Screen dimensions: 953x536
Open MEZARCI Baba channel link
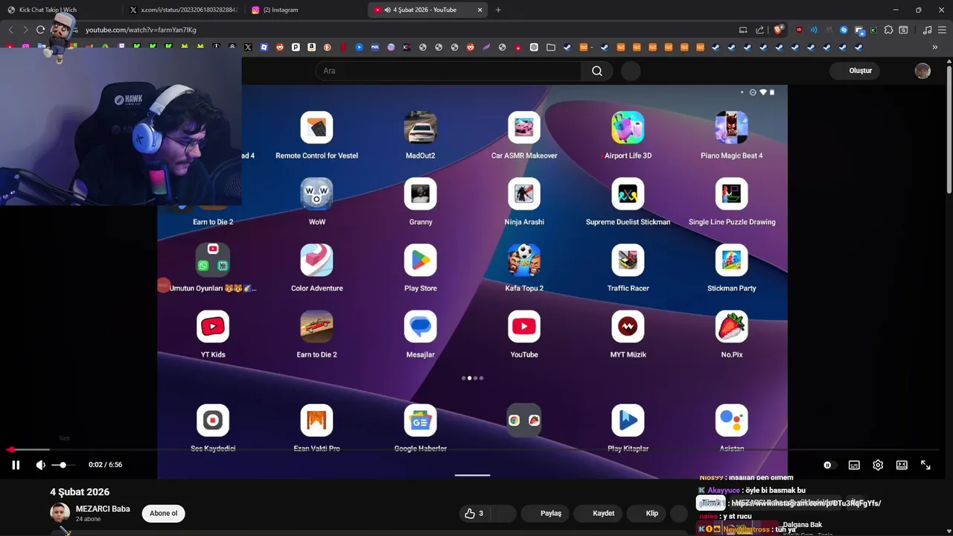[103, 509]
